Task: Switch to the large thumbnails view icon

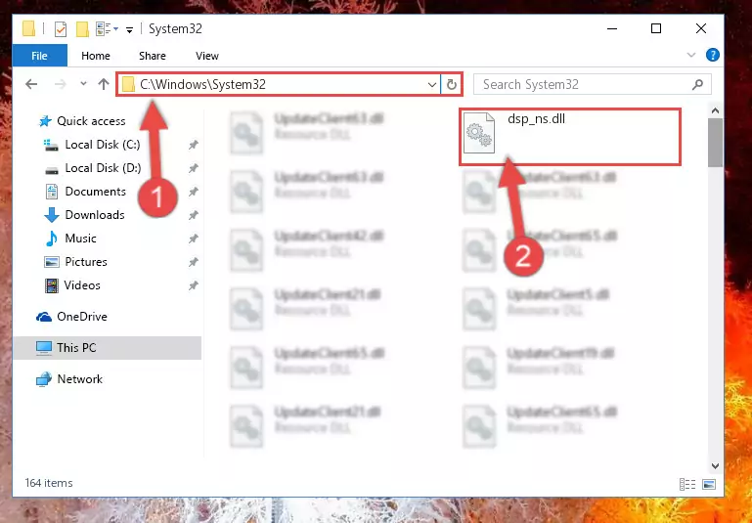Action: [x=709, y=484]
